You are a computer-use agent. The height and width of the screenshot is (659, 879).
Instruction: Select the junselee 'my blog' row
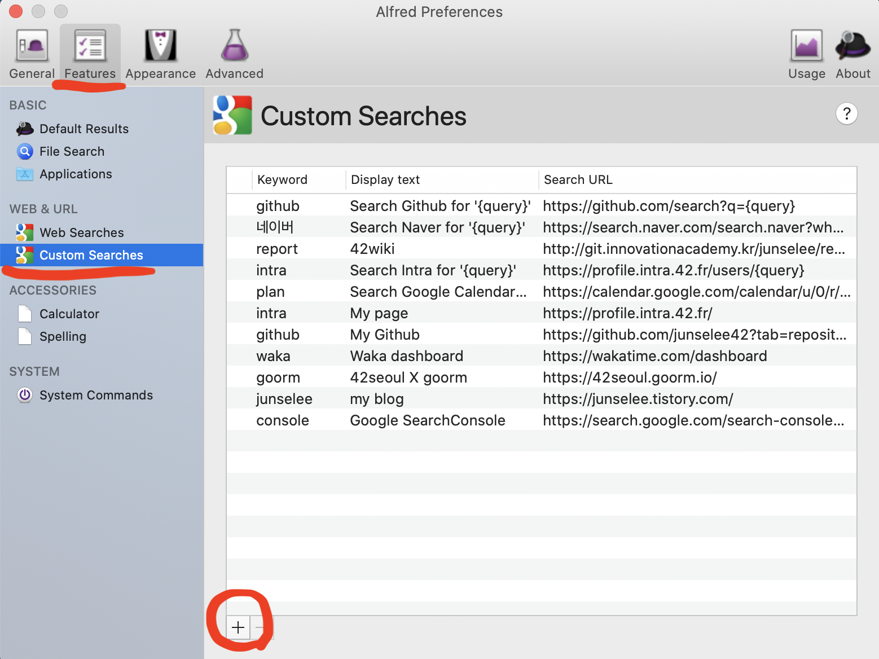coord(542,399)
